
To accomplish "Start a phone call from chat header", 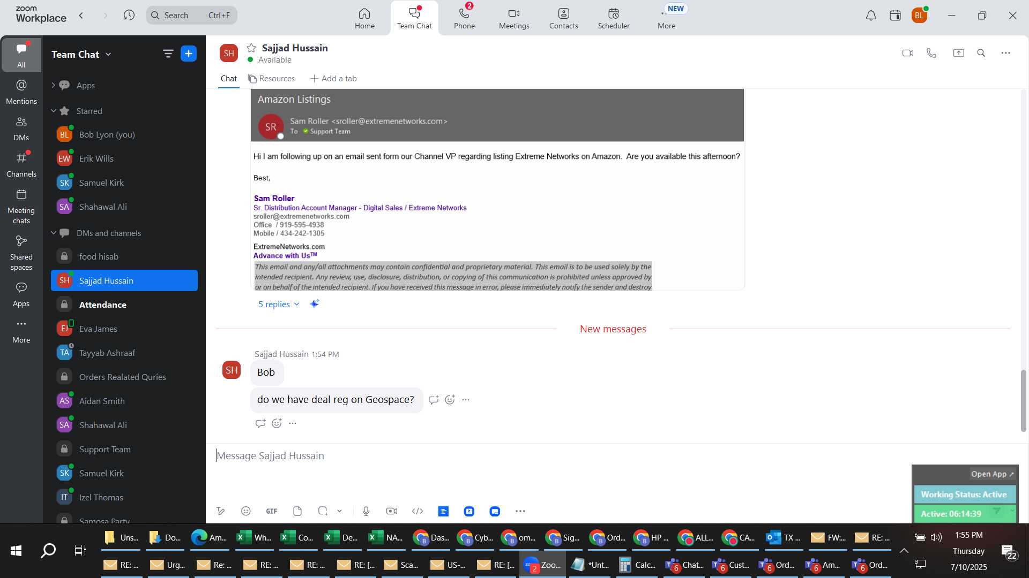I will point(931,53).
